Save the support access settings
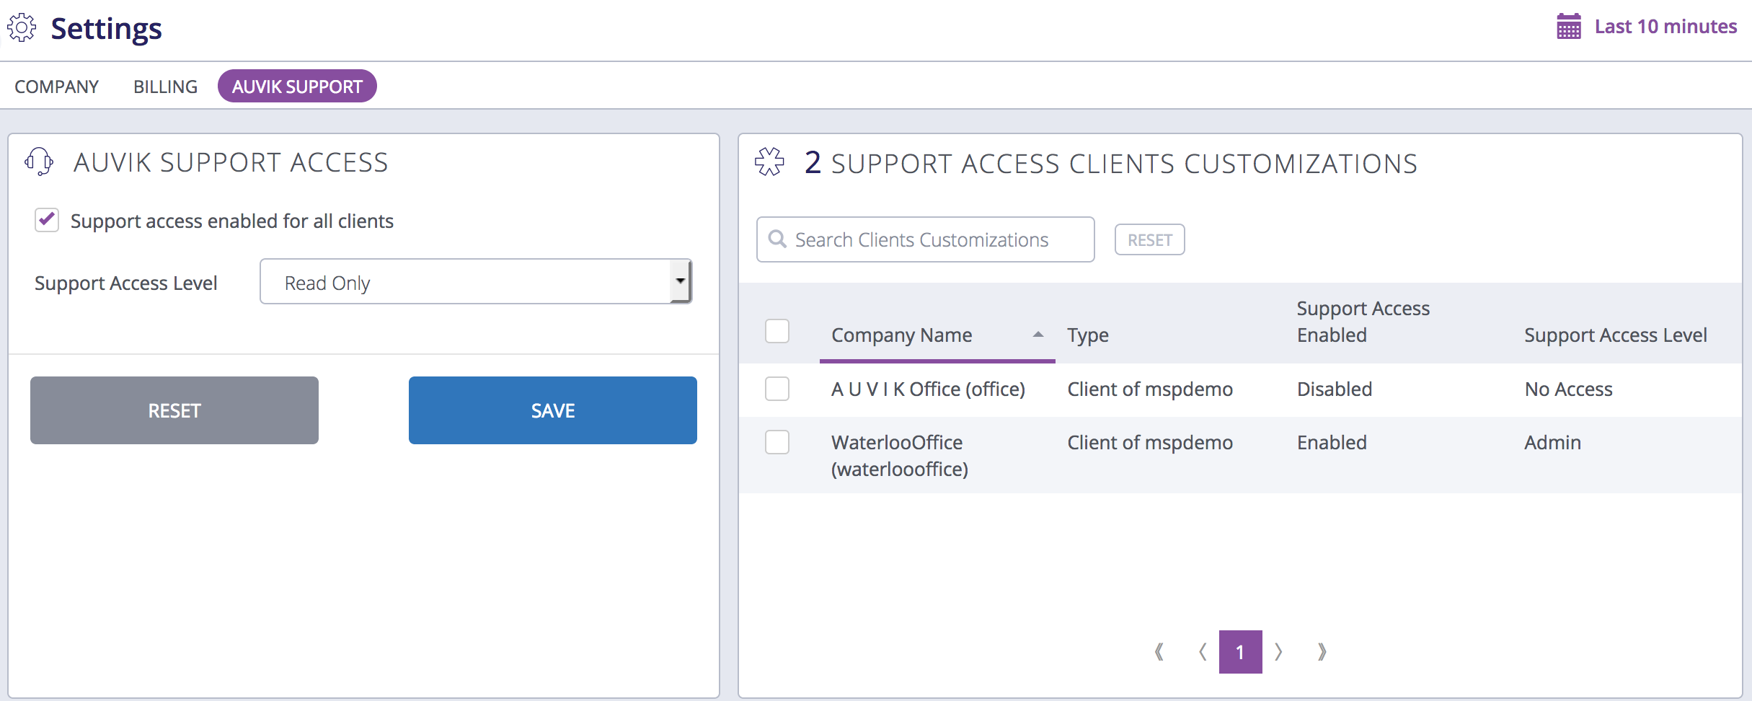 point(552,410)
